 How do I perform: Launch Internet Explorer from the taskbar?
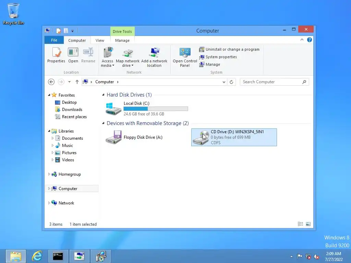pos(37,256)
